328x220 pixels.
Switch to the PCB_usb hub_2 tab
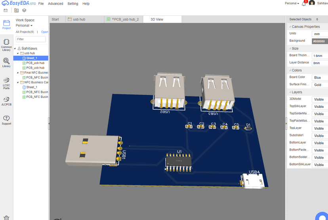pos(124,19)
